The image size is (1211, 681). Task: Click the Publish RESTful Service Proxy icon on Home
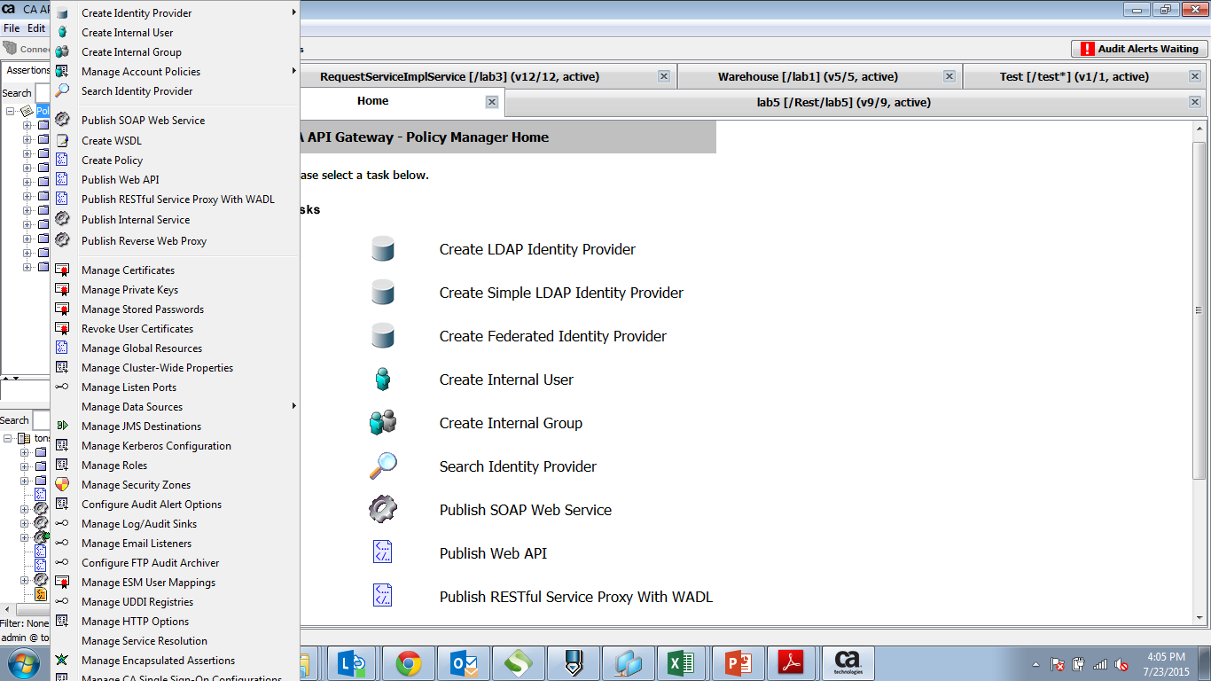(x=382, y=597)
